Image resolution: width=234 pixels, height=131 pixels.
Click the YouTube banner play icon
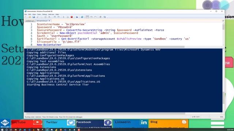pyautogui.click(x=38, y=122)
